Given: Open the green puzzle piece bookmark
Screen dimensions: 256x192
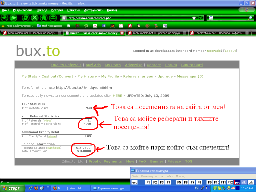Looking at the screenshot, I should pyautogui.click(x=86, y=26).
